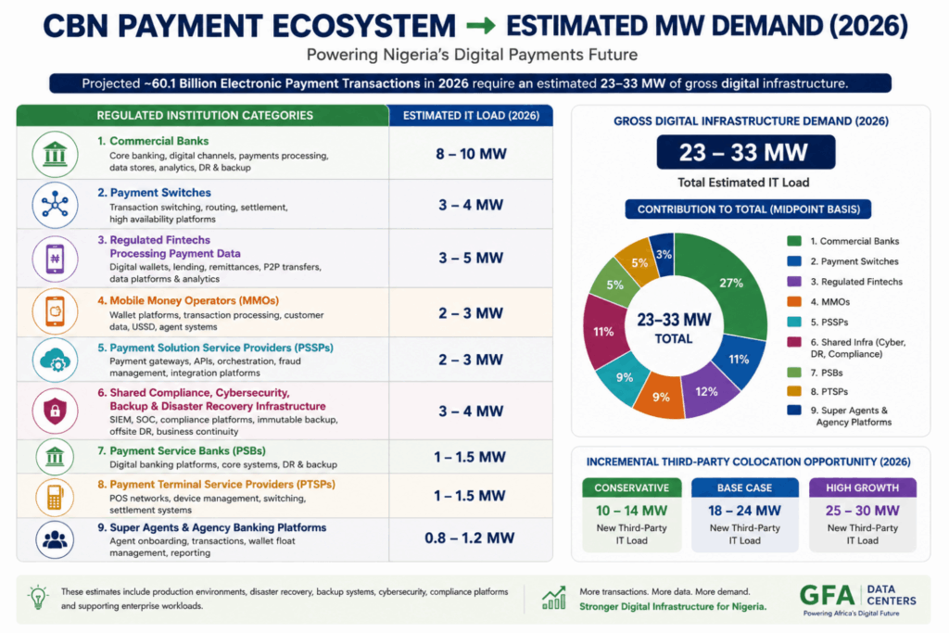Click the Payment Switches network icon
Viewport: 949px width, 633px height.
pyautogui.click(x=55, y=205)
